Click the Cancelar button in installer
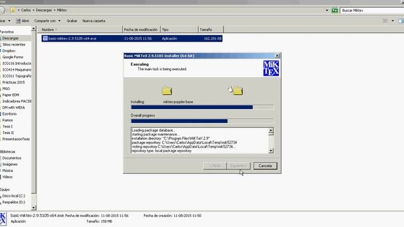Viewport: 404px width, 227px height. point(265,166)
